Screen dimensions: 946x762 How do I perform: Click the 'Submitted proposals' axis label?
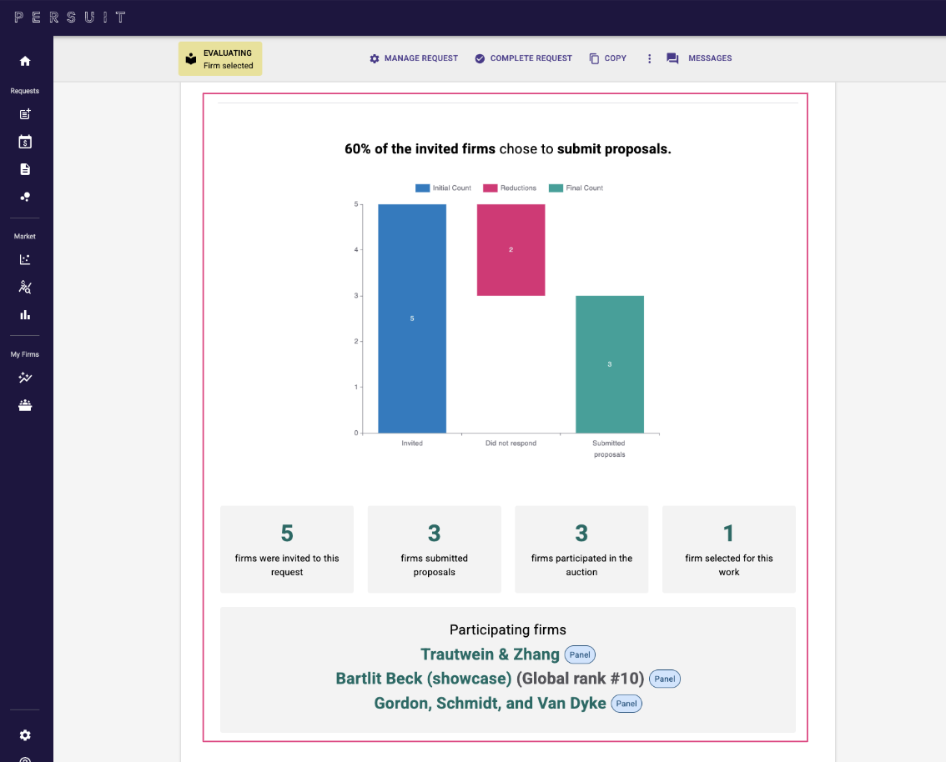pyautogui.click(x=609, y=449)
